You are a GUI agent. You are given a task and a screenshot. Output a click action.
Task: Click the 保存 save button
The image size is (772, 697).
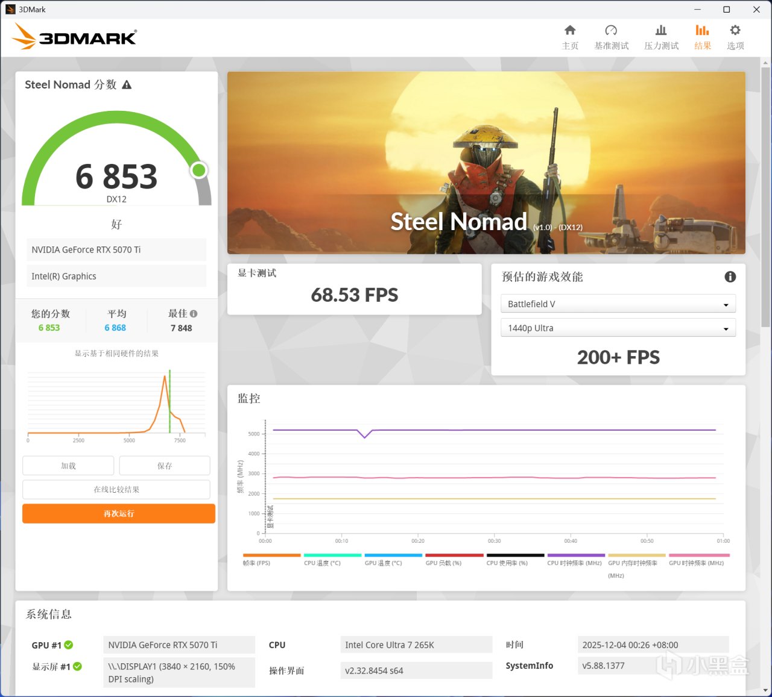[165, 466]
